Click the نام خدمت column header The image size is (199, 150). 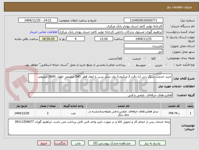[x=123, y=106]
